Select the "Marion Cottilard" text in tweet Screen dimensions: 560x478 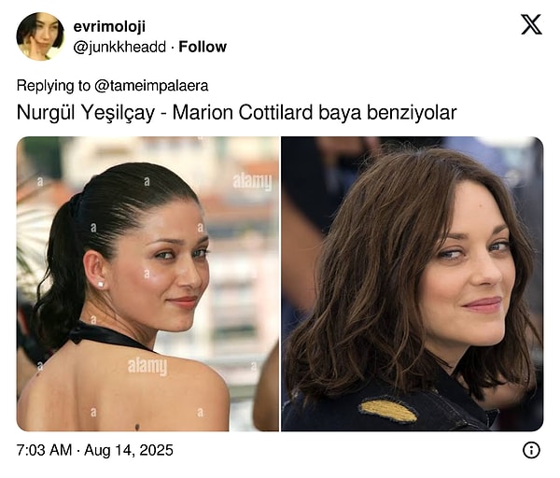(243, 113)
